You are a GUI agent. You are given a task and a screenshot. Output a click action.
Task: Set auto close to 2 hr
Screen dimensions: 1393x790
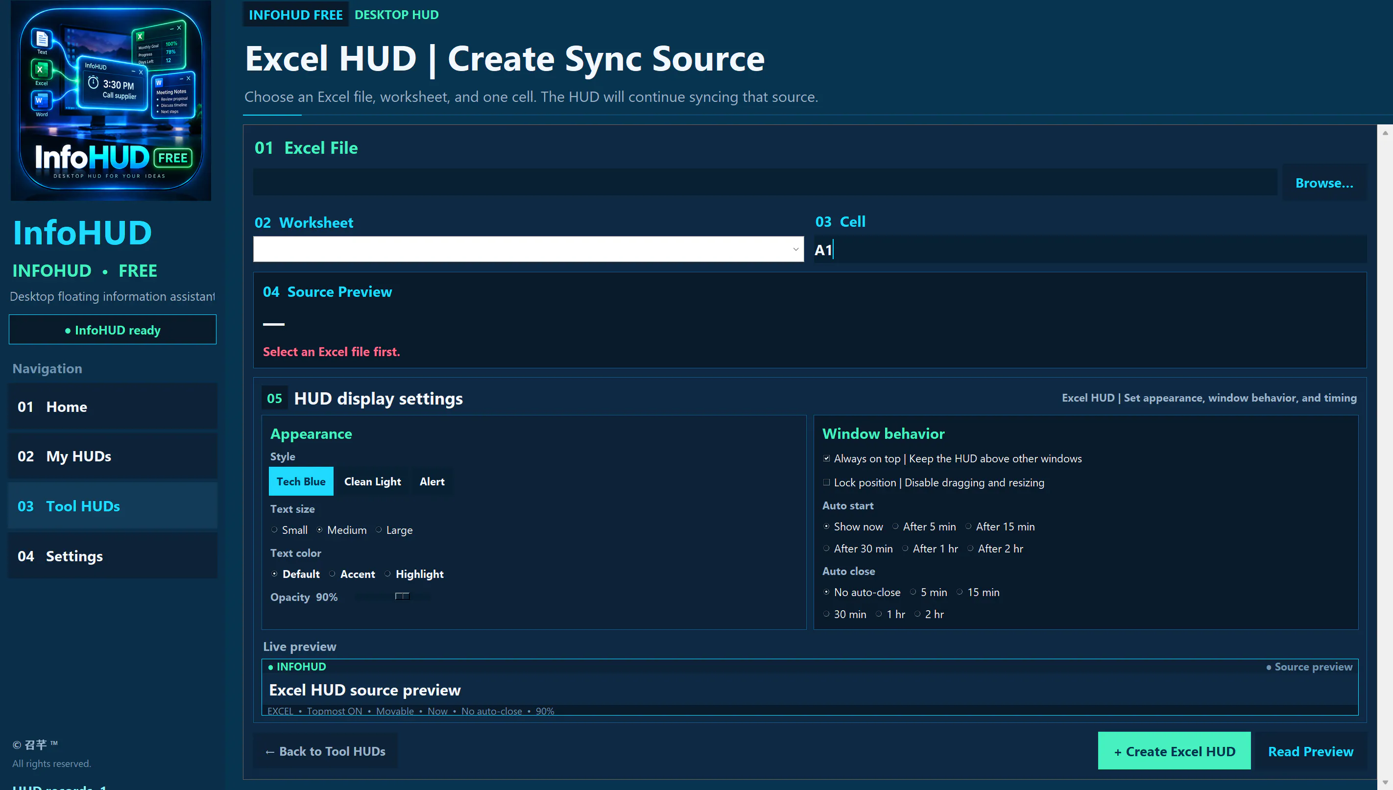(929, 614)
